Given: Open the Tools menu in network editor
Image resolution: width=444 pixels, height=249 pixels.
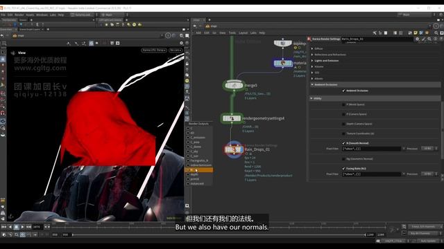Looking at the screenshot, I should (232, 33).
